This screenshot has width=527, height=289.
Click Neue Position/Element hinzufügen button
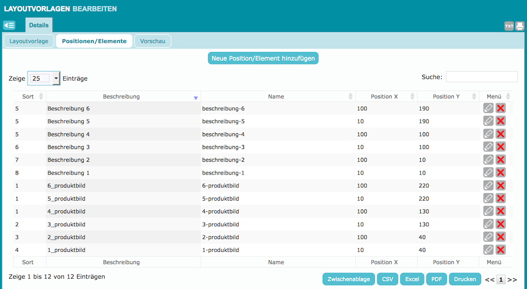point(263,58)
